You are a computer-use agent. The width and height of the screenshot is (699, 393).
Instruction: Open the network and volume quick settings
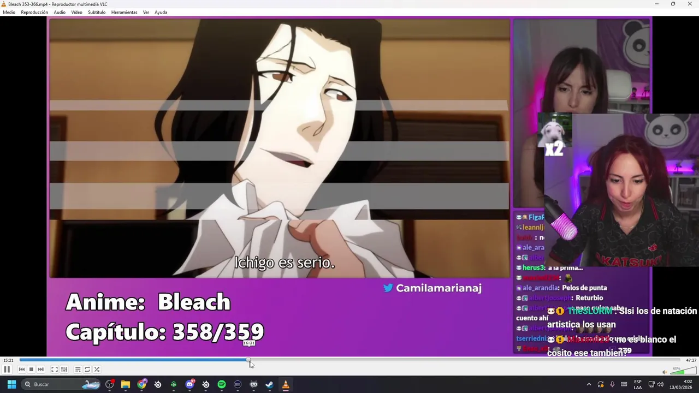tap(655, 384)
